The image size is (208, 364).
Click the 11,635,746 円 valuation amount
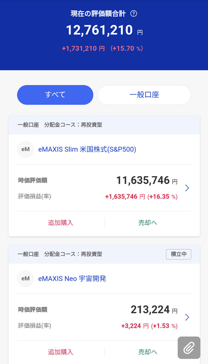coord(143,180)
